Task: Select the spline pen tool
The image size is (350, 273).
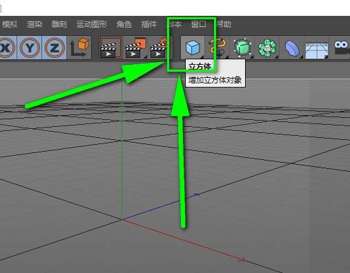Action: 217,48
